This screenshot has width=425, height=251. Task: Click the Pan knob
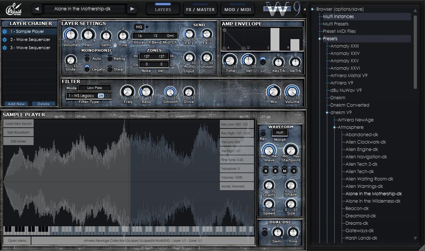pos(88,35)
